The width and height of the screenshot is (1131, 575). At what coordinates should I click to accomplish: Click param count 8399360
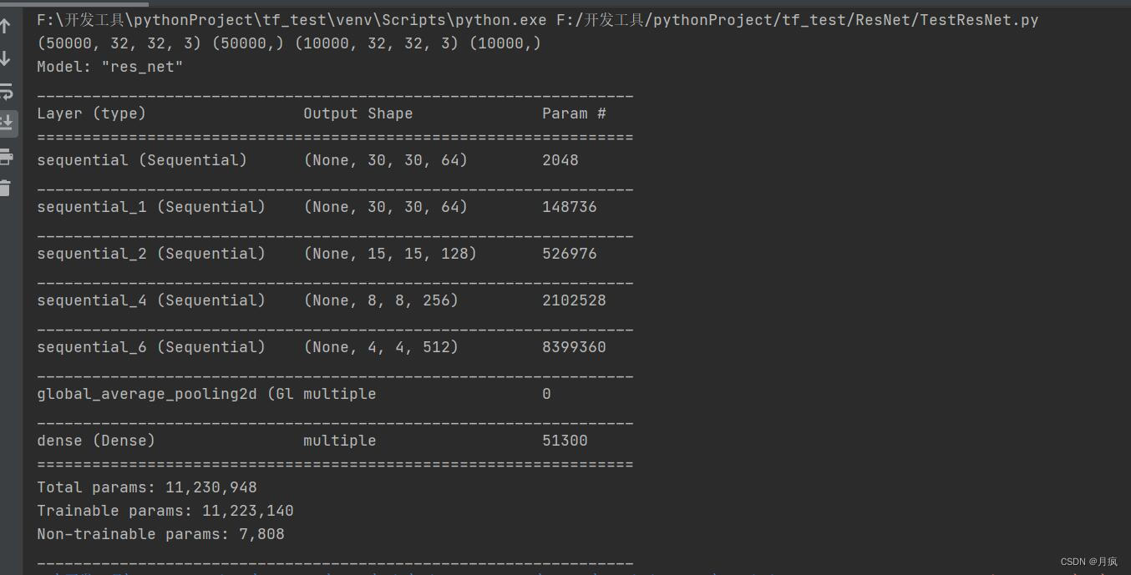tap(574, 347)
